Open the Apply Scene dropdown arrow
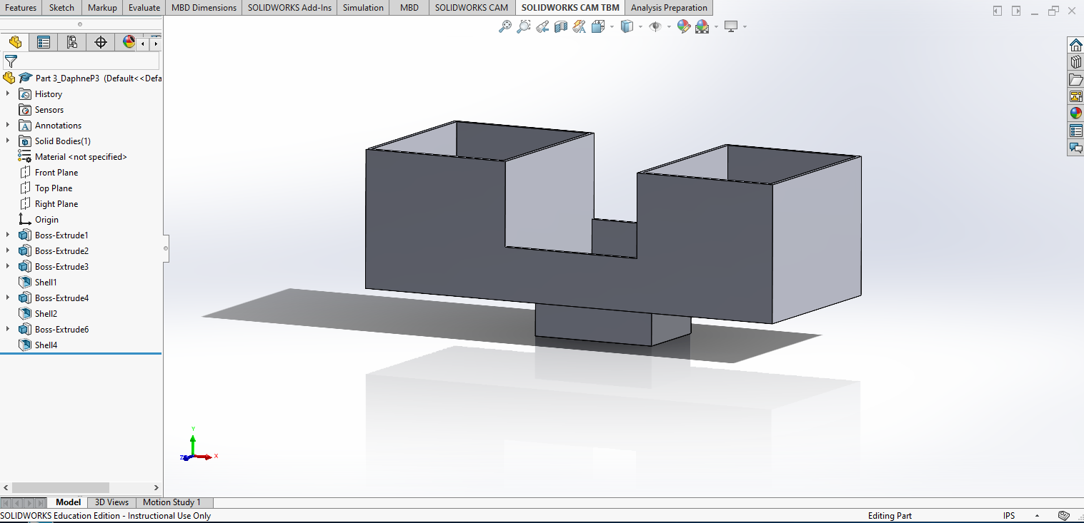 point(716,27)
